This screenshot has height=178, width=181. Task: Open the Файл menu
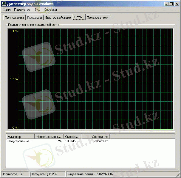[7, 10]
